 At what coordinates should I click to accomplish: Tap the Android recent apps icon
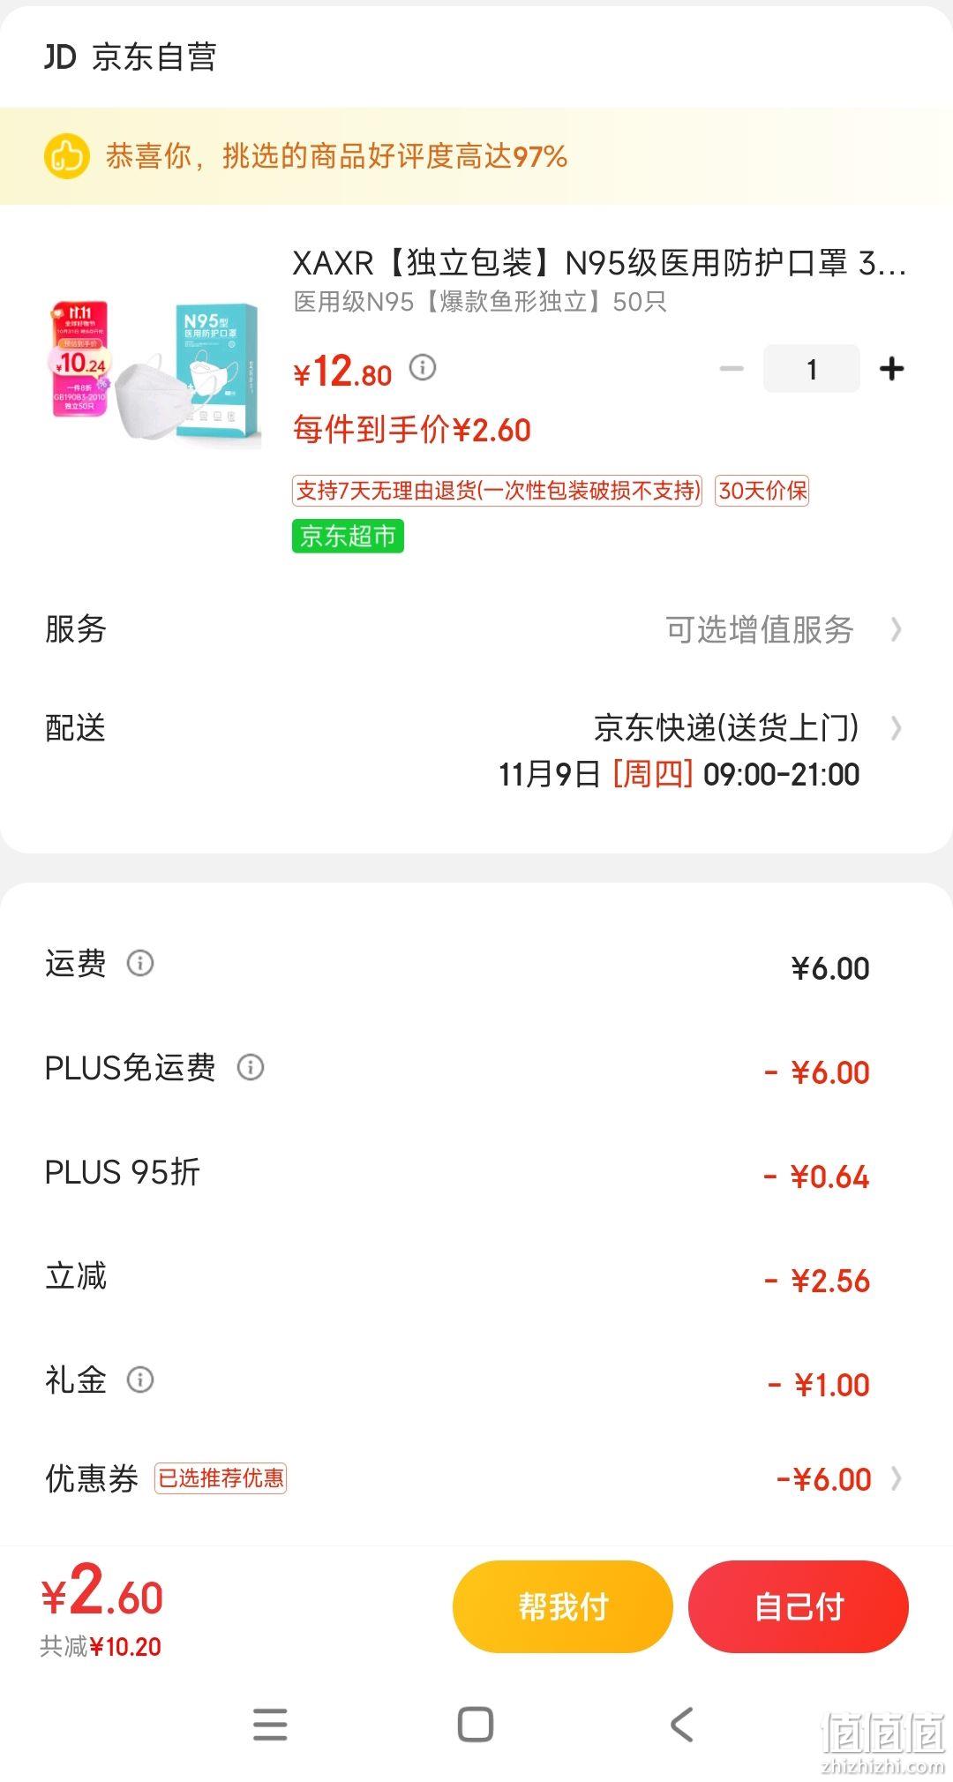pos(270,1724)
